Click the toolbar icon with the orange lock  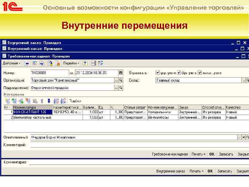point(57,63)
